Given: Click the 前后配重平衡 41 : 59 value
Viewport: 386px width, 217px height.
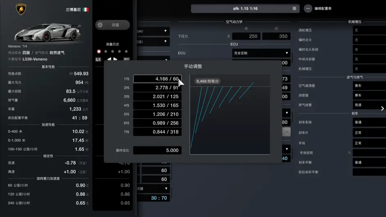Looking at the screenshot, I should [79, 118].
